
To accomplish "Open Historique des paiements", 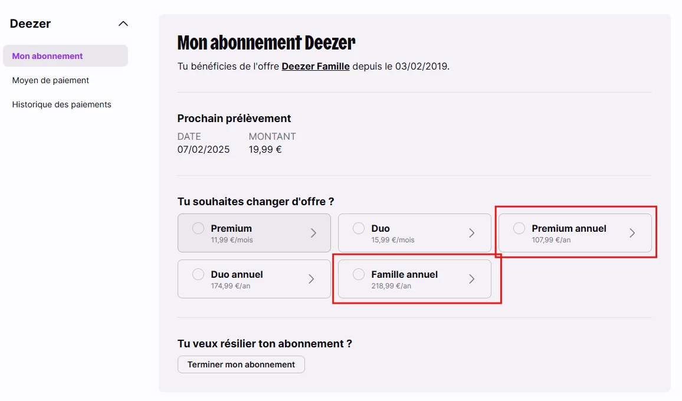I will [x=62, y=104].
